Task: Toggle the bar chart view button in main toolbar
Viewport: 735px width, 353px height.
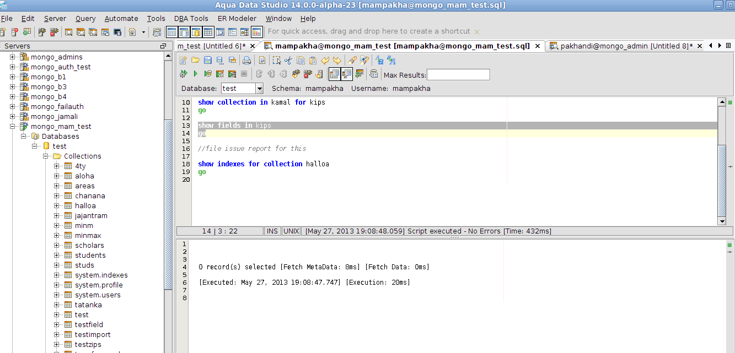Action: (256, 32)
